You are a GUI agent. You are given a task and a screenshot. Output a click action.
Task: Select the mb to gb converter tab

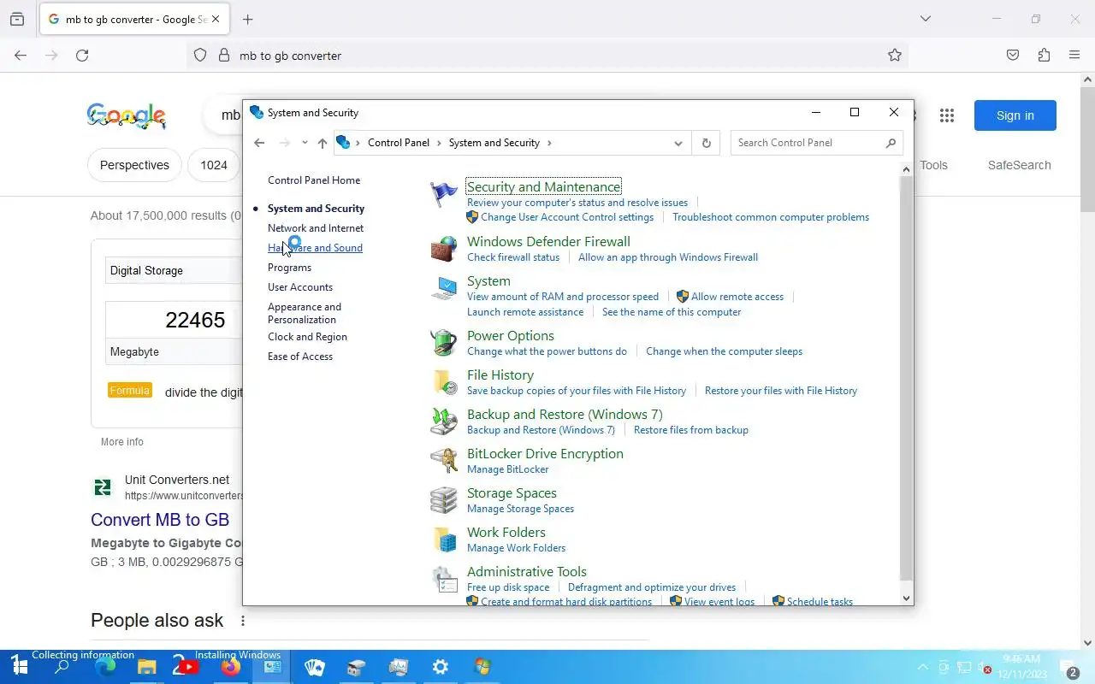tap(133, 19)
